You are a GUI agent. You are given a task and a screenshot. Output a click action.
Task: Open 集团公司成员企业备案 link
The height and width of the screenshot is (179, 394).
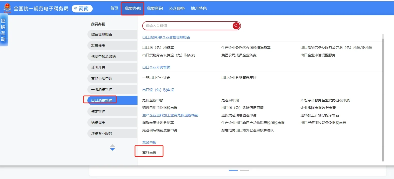pos(239,55)
